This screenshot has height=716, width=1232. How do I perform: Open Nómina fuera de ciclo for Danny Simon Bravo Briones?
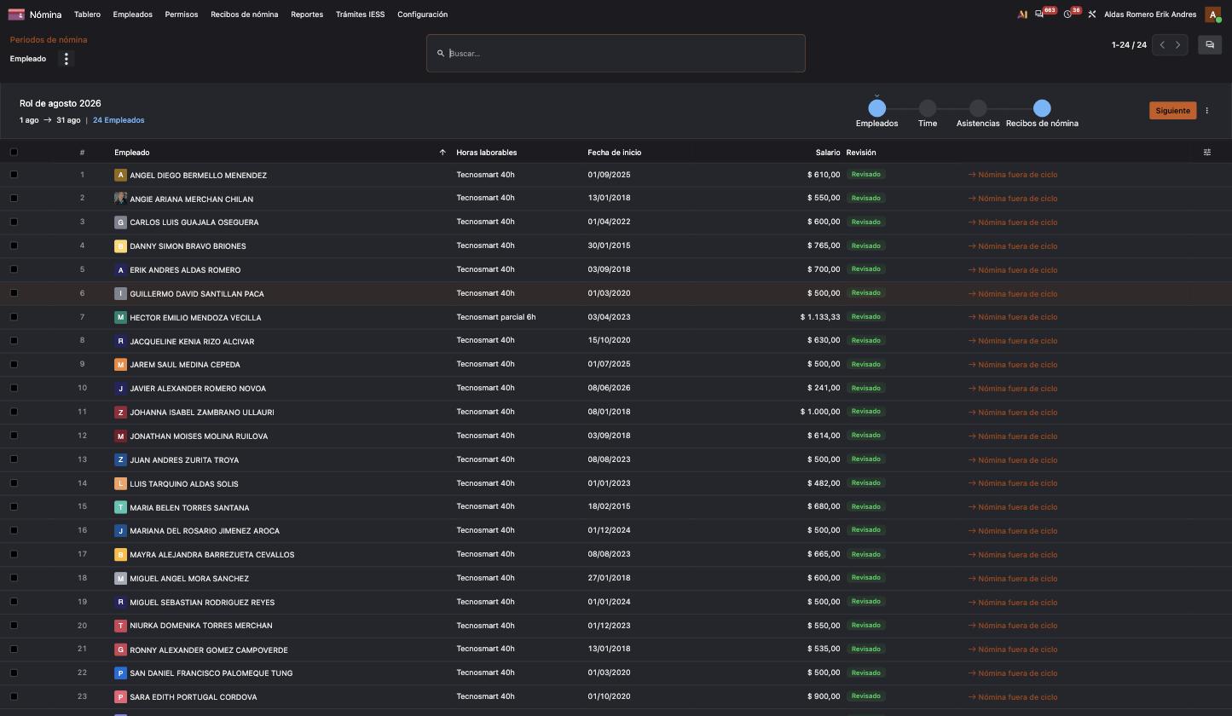click(1013, 246)
